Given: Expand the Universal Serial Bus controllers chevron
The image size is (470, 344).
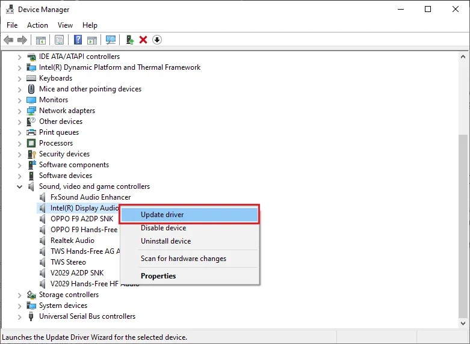Looking at the screenshot, I should coord(19,316).
